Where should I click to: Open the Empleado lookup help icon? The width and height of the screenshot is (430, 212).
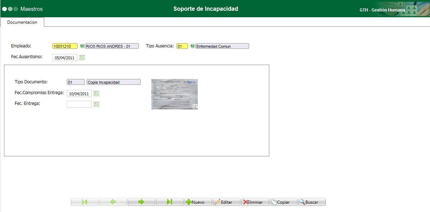(x=82, y=46)
